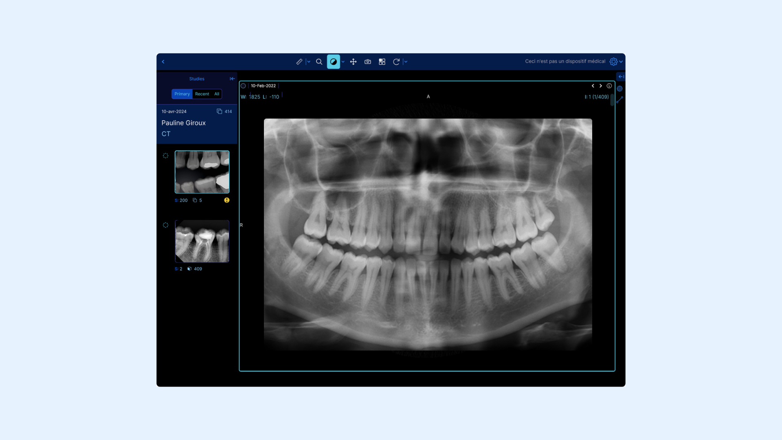
Task: Select the measurement ruler tool
Action: point(299,62)
